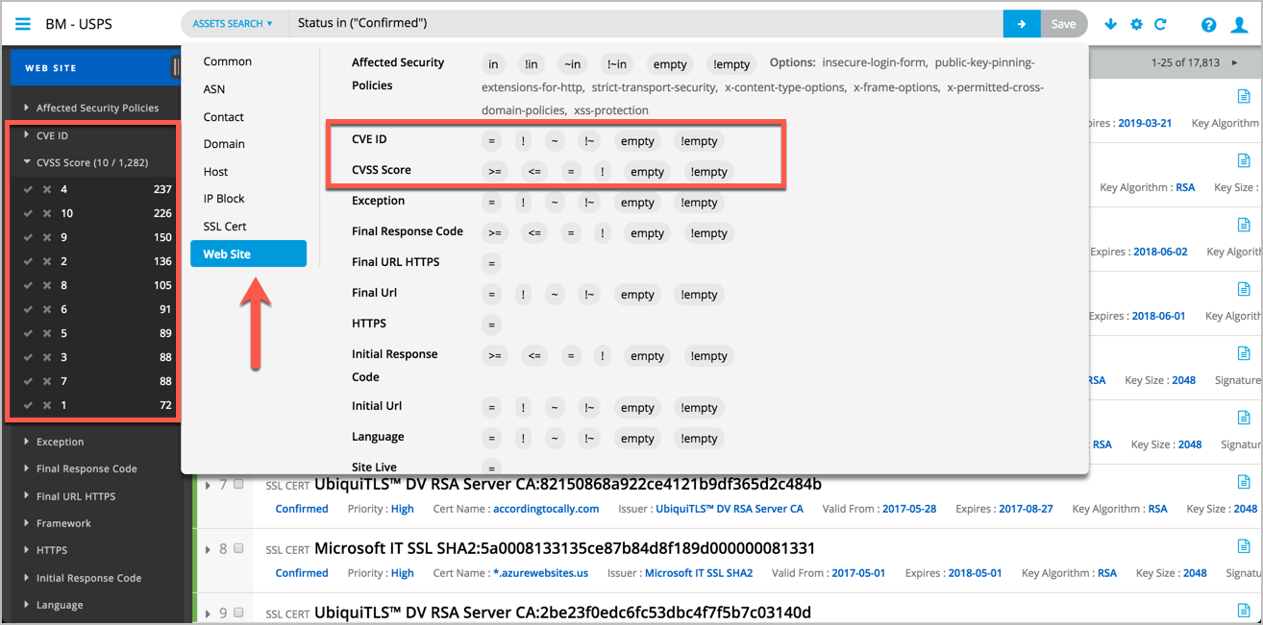The height and width of the screenshot is (625, 1263).
Task: Include CVSS score 2 with check icon
Action: click(x=29, y=261)
